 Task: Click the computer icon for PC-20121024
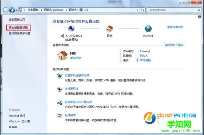tap(71, 29)
